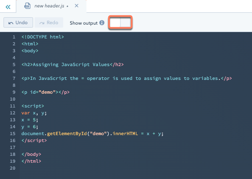Select line number 1 in the gutter
Image resolution: width=252 pixels, height=179 pixels.
[14, 37]
